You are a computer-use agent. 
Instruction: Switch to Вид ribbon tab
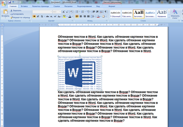(x=98, y=6)
